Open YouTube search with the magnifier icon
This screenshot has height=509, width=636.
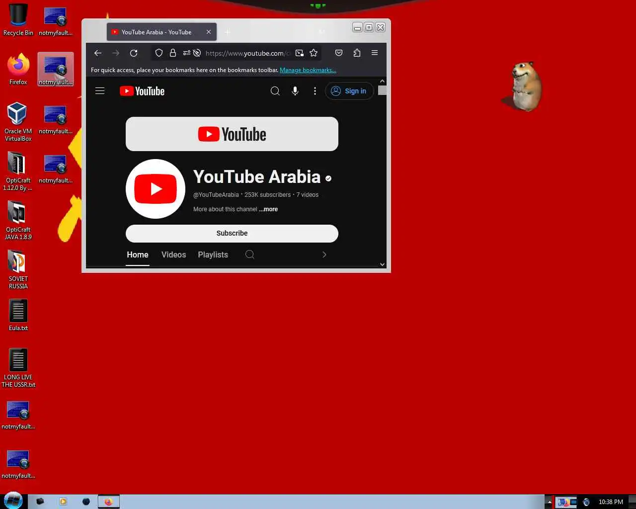pyautogui.click(x=275, y=91)
